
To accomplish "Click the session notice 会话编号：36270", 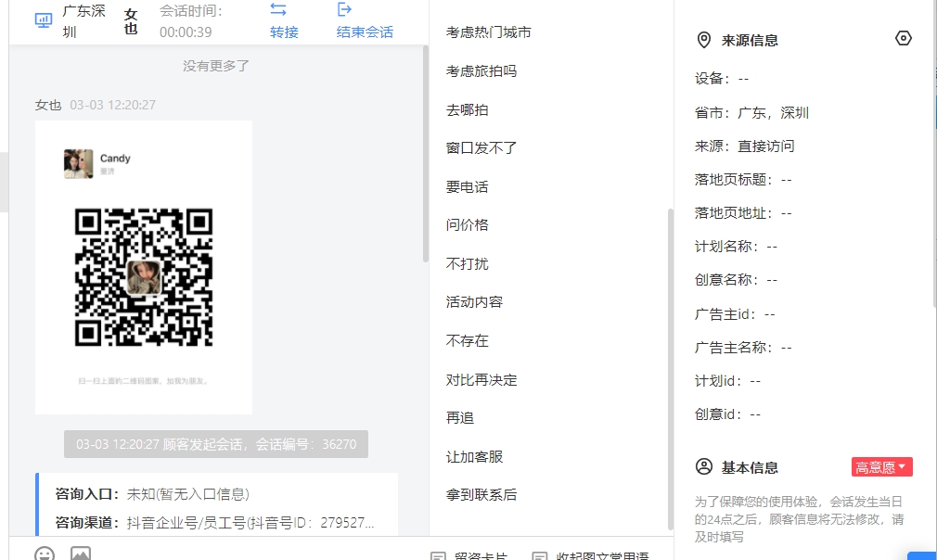I will [216, 444].
